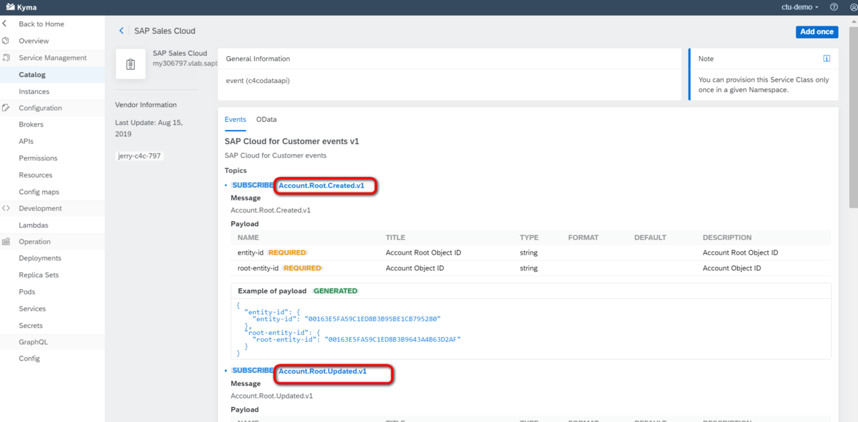
Task: Click the vertical page scrollbar
Action: (853, 111)
